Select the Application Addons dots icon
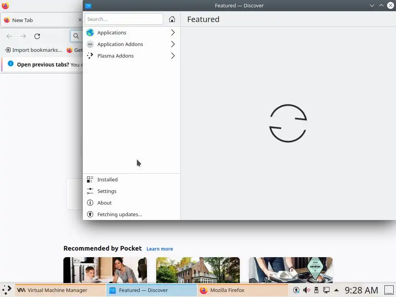The width and height of the screenshot is (396, 297). (90, 44)
